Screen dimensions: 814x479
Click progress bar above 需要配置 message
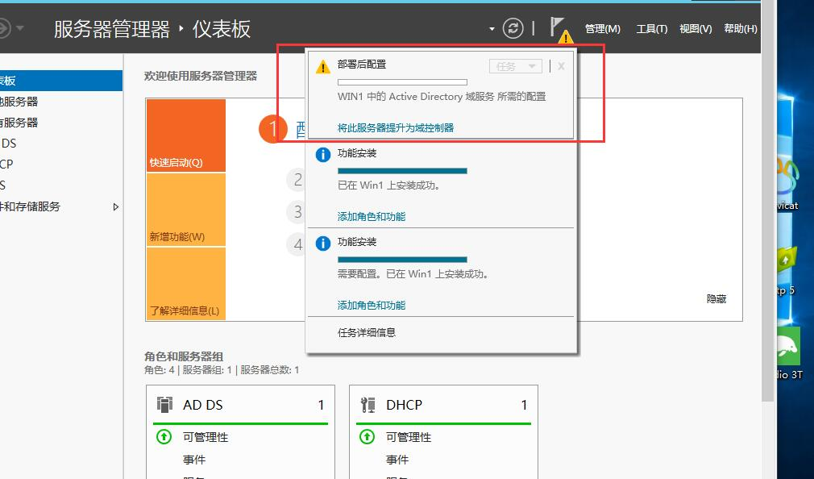402,260
